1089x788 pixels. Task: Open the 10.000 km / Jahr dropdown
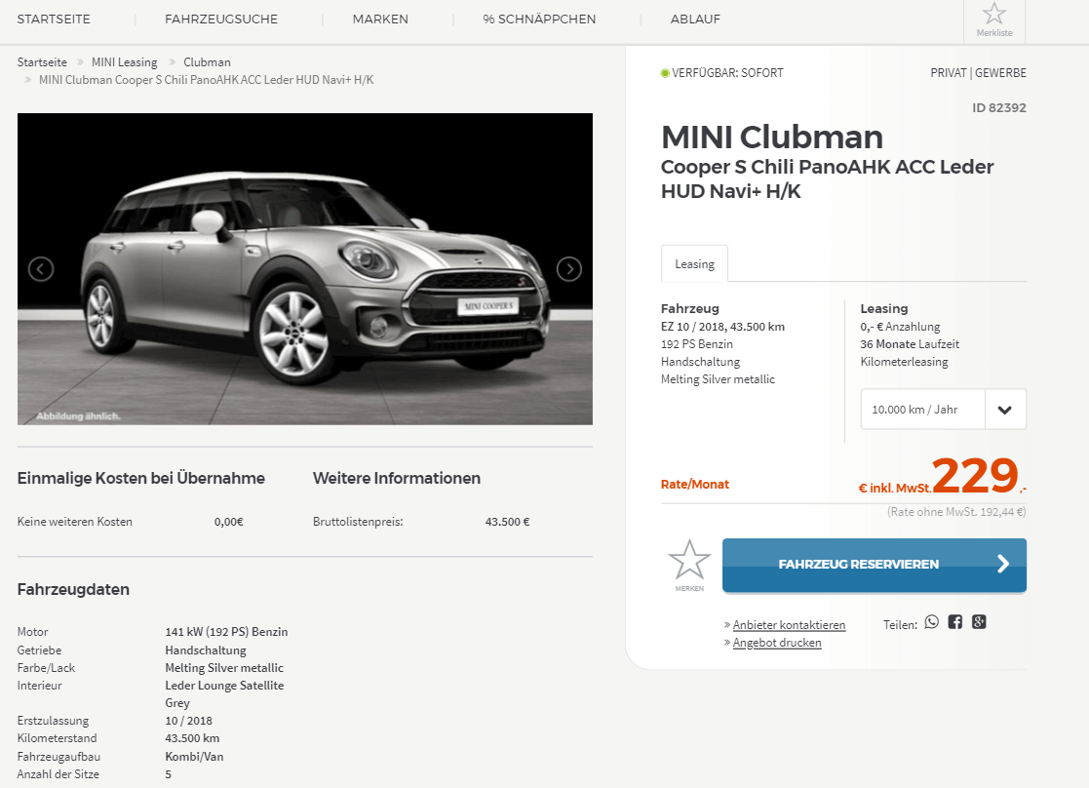[943, 410]
